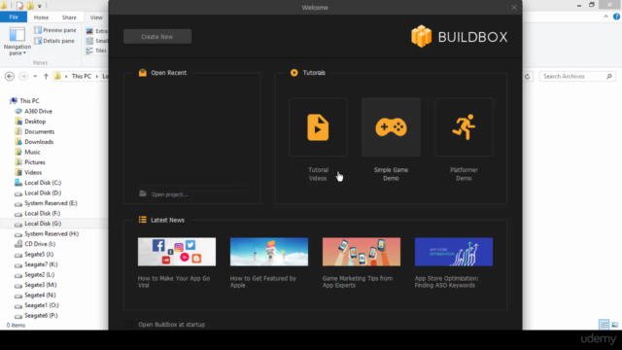Open the Tutorial Videos tile icon

coord(318,127)
